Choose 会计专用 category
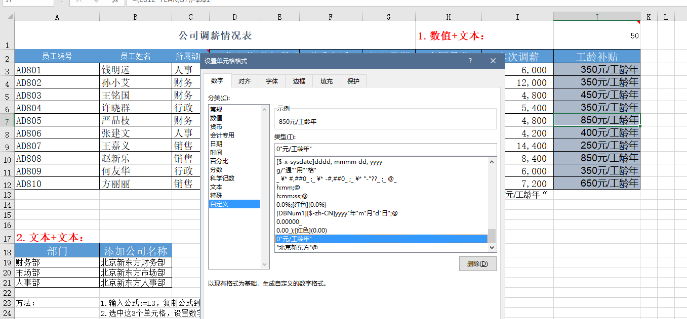Viewport: 687px width, 319px height. coord(234,135)
